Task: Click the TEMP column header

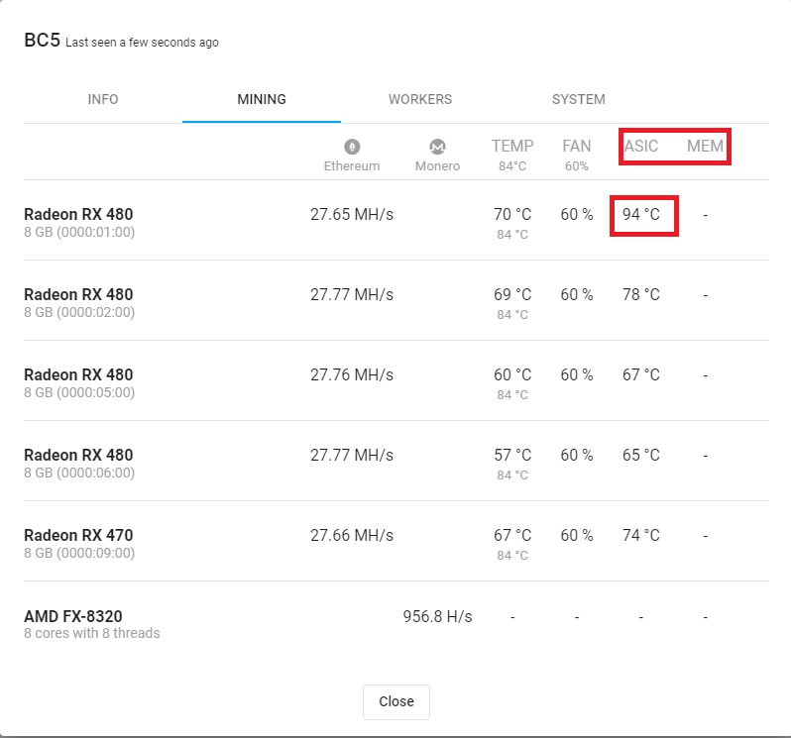Action: click(x=512, y=147)
